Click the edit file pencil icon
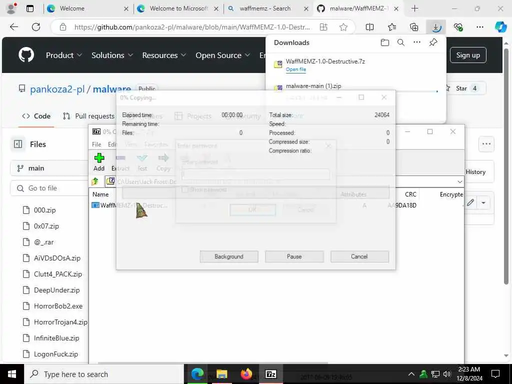The image size is (512, 384). (x=470, y=203)
